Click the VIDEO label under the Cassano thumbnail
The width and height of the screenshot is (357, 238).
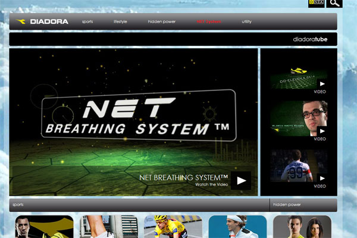[x=320, y=186]
